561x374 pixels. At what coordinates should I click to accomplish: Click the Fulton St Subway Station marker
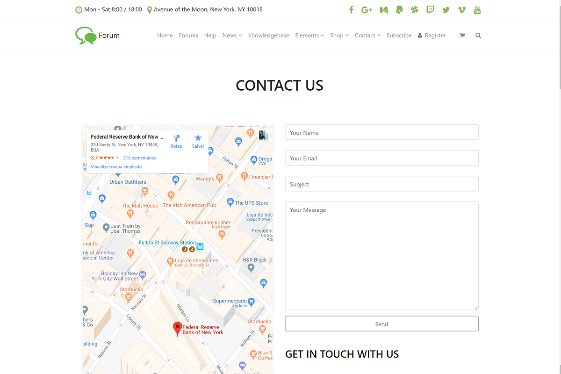pyautogui.click(x=200, y=246)
